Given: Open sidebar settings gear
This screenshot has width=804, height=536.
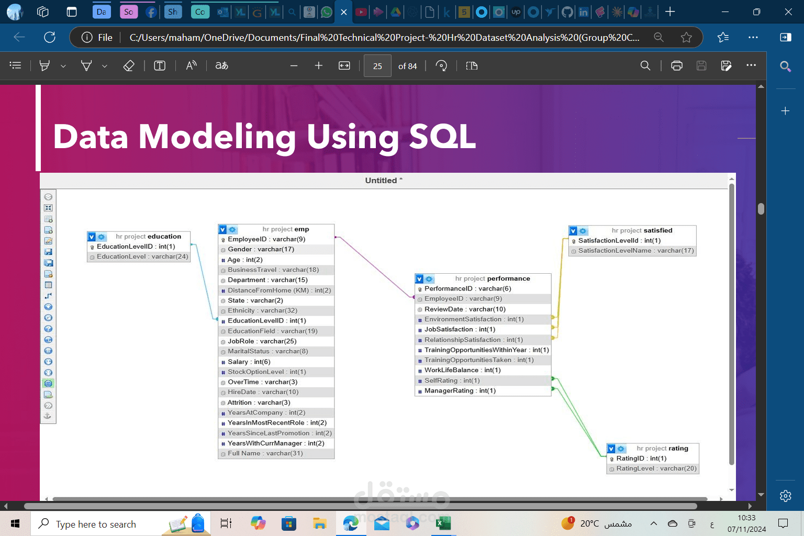Looking at the screenshot, I should [x=785, y=496].
